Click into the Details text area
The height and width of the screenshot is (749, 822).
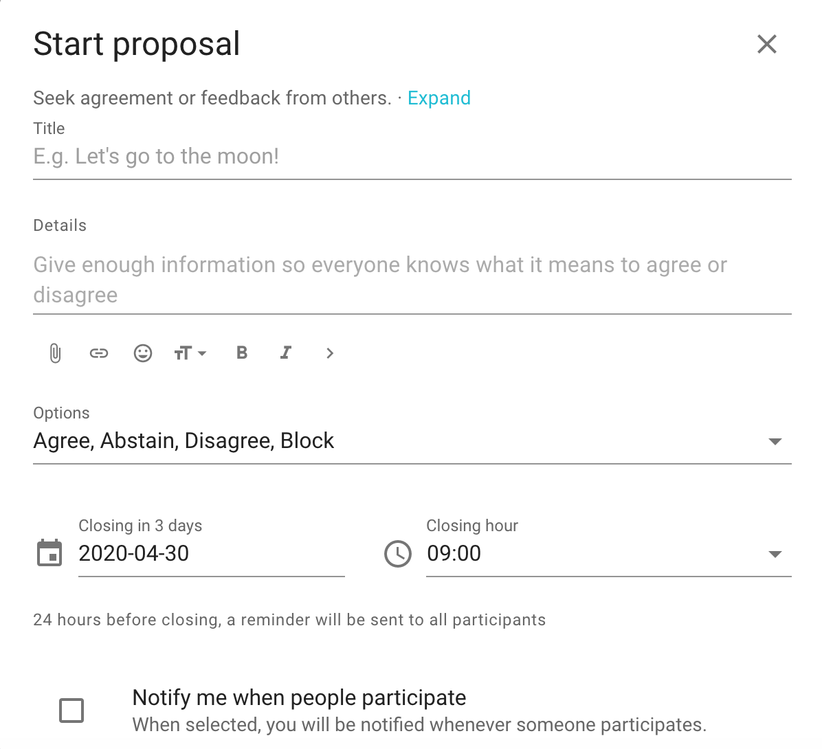click(412, 280)
